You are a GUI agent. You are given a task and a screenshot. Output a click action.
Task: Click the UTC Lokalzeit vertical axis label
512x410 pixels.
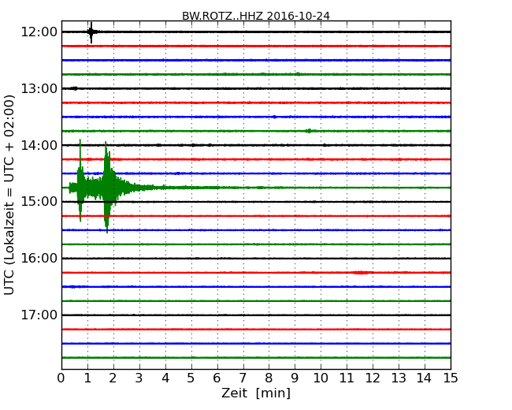9,195
